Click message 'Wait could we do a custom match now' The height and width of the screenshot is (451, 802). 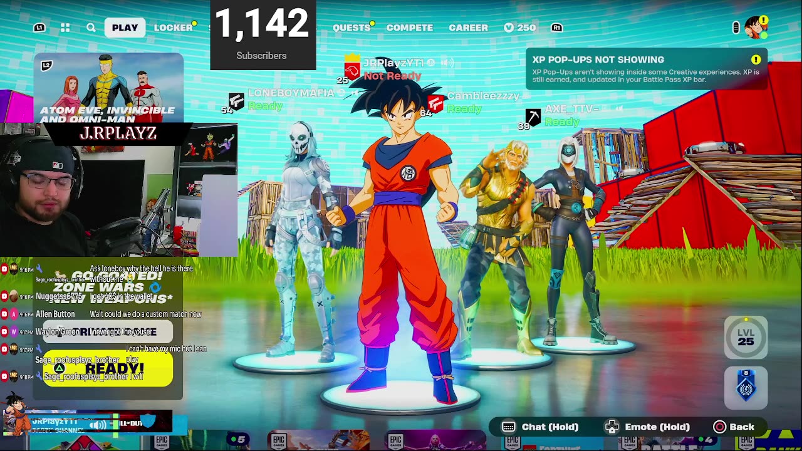[145, 314]
